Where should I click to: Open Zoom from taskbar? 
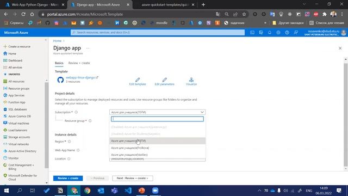155,191
